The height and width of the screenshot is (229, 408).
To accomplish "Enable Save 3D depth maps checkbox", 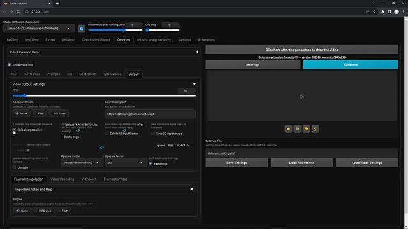I will tap(153, 134).
